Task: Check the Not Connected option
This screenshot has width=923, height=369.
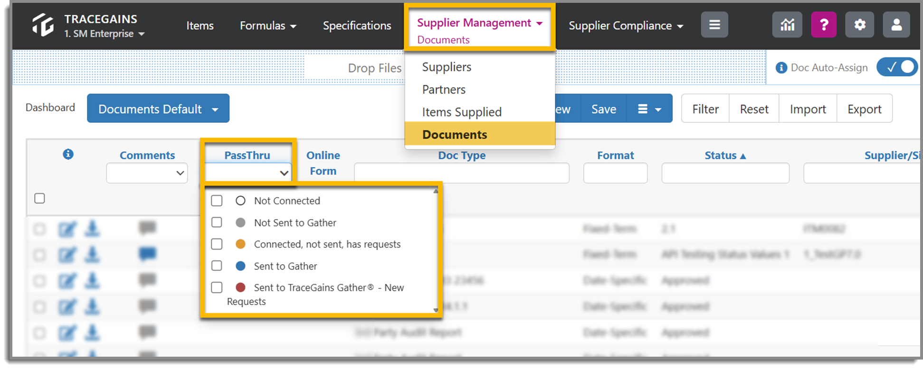Action: [217, 201]
